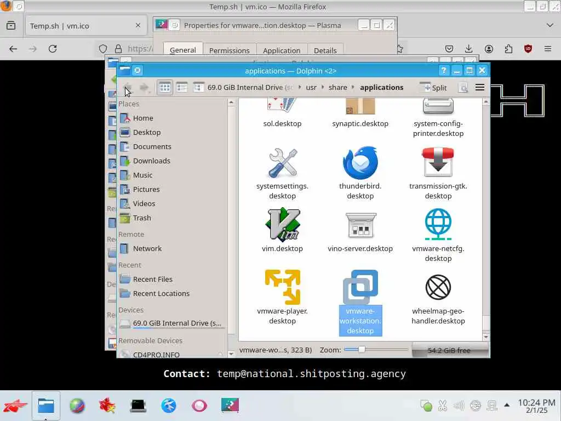This screenshot has width=561, height=421.
Task: Open the Permissions tab in Properties
Action: coord(230,50)
